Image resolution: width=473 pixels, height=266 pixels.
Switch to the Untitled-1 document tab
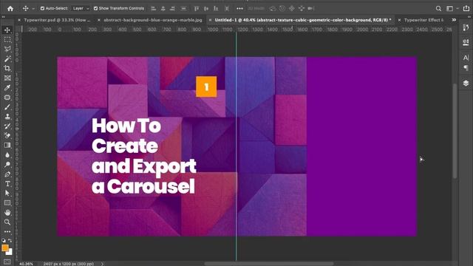(x=303, y=20)
